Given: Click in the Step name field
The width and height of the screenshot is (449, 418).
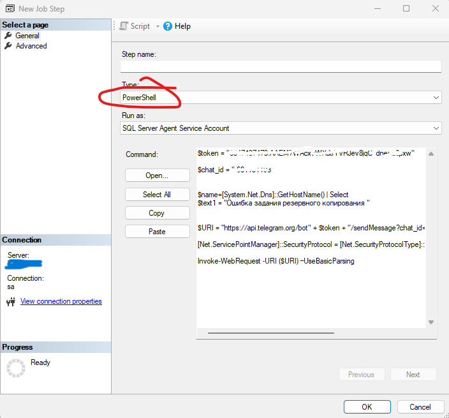Looking at the screenshot, I should (281, 66).
